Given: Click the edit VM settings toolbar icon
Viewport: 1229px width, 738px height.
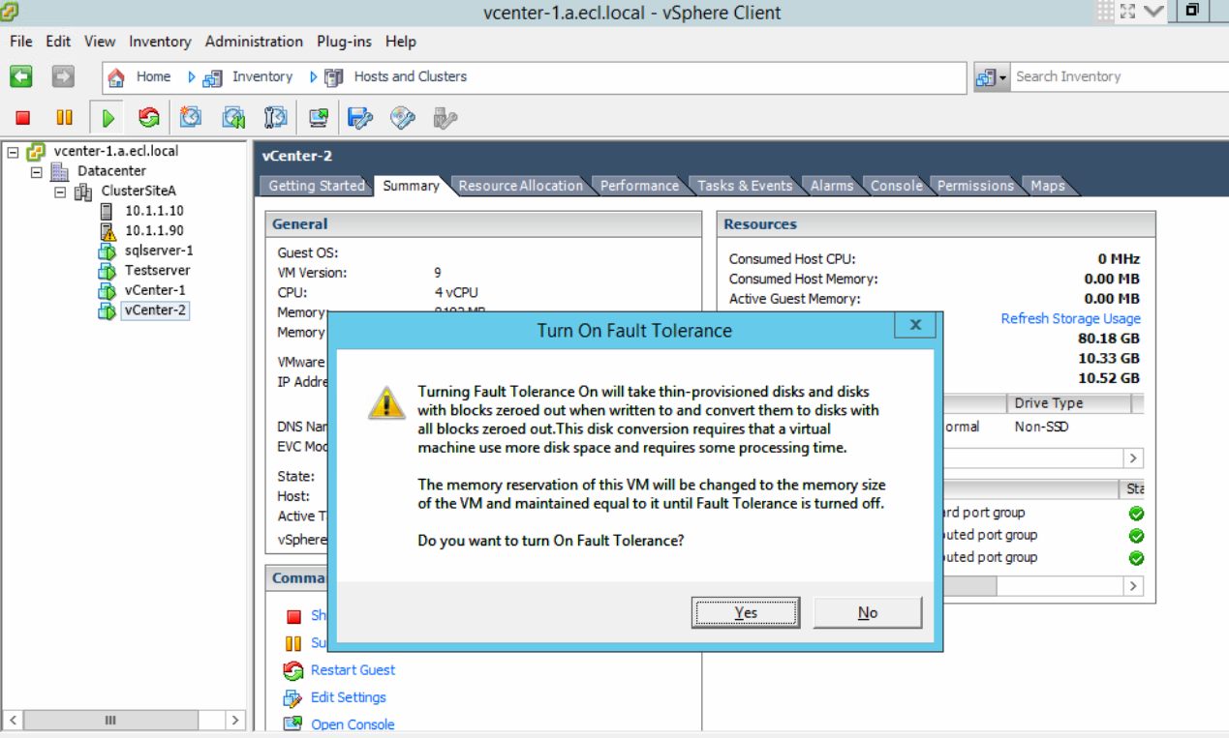Looking at the screenshot, I should click(x=360, y=118).
